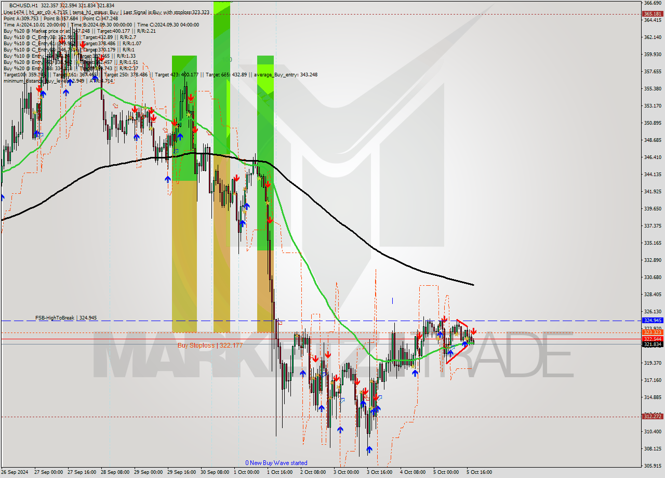
Task: Click the 305.915 price scale label
Action: [x=653, y=466]
